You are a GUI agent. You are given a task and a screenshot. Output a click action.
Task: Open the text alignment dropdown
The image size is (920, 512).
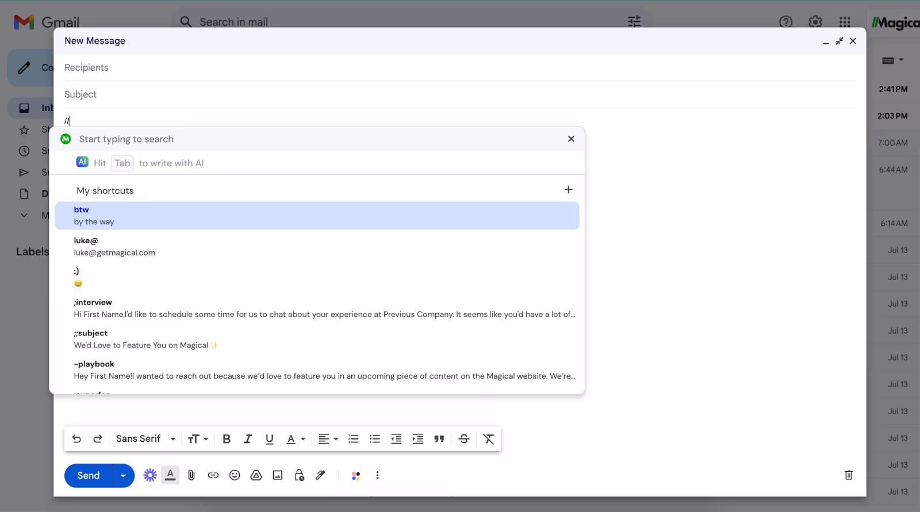pos(328,439)
